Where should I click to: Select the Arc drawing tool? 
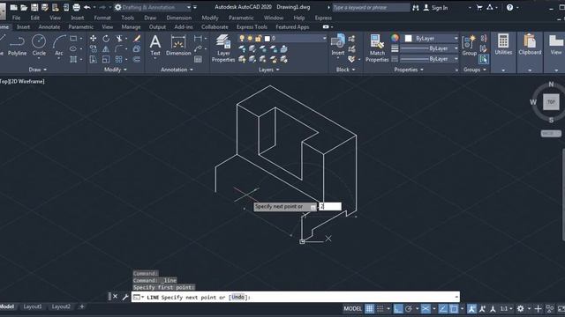[59, 45]
